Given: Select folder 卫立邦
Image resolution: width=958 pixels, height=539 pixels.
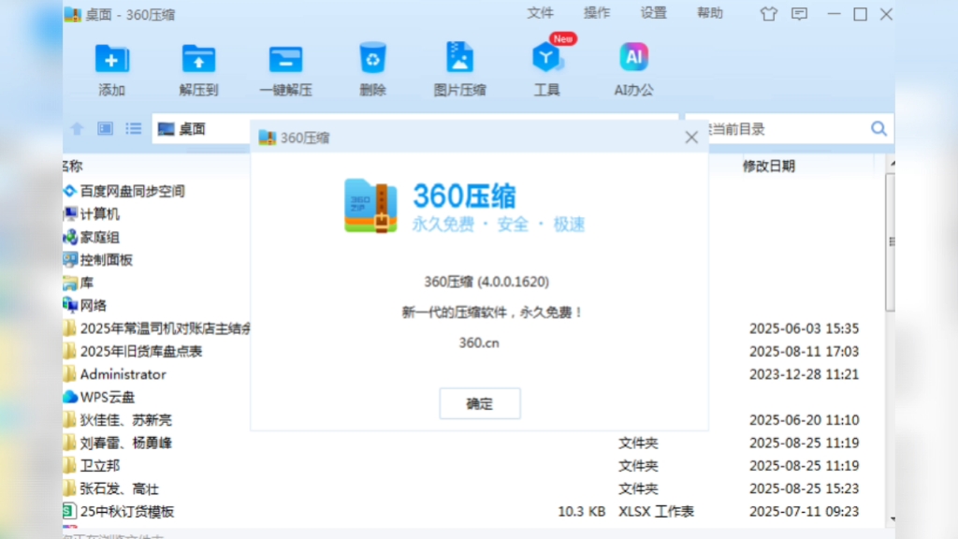Looking at the screenshot, I should click(99, 466).
